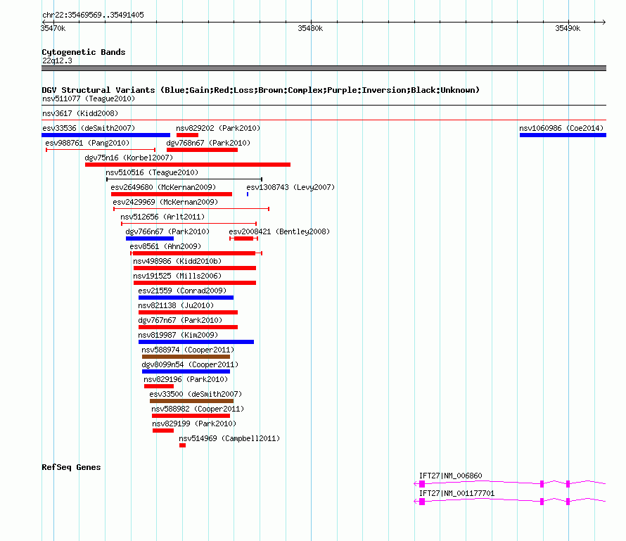Click the nsv829199 (Park2010) red bar
The height and width of the screenshot is (541, 626).
(x=163, y=431)
